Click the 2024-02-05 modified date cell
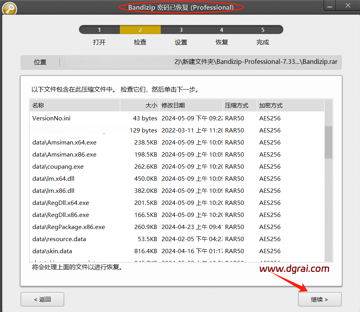The image size is (360, 312). point(192,239)
